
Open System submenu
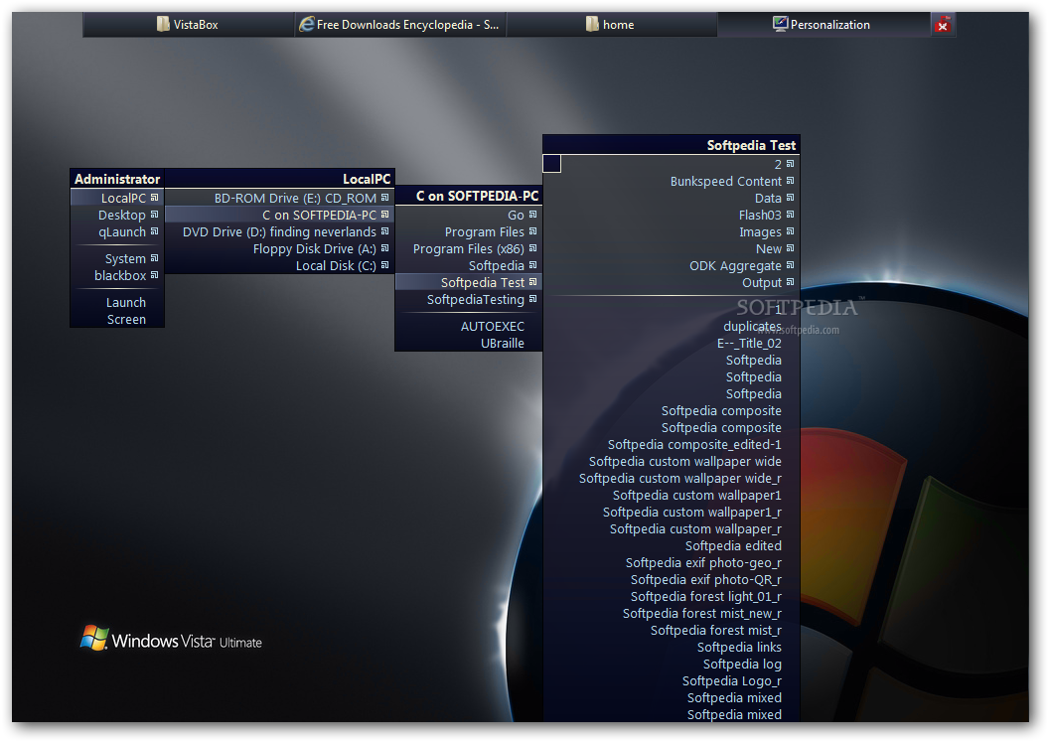117,258
